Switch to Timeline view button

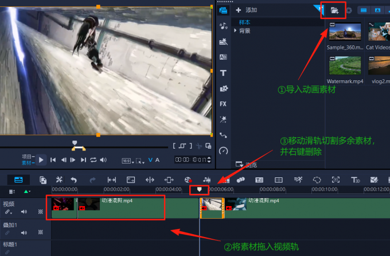[18, 180]
